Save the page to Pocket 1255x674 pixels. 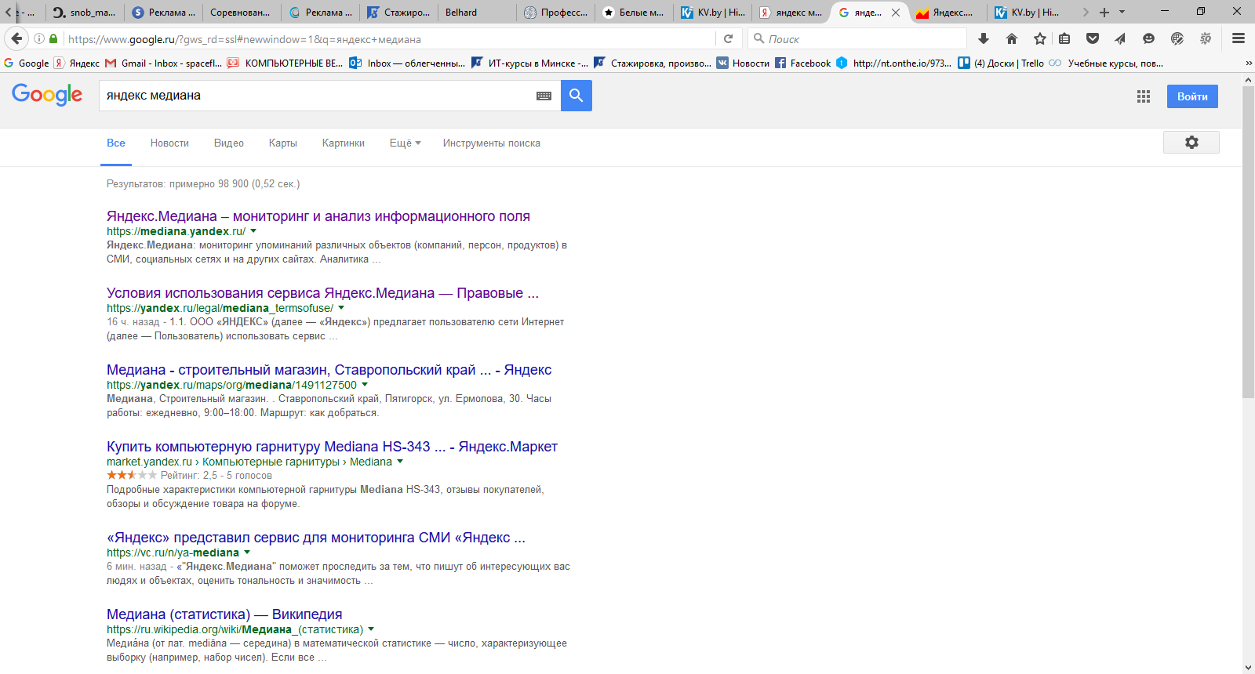coord(1093,38)
